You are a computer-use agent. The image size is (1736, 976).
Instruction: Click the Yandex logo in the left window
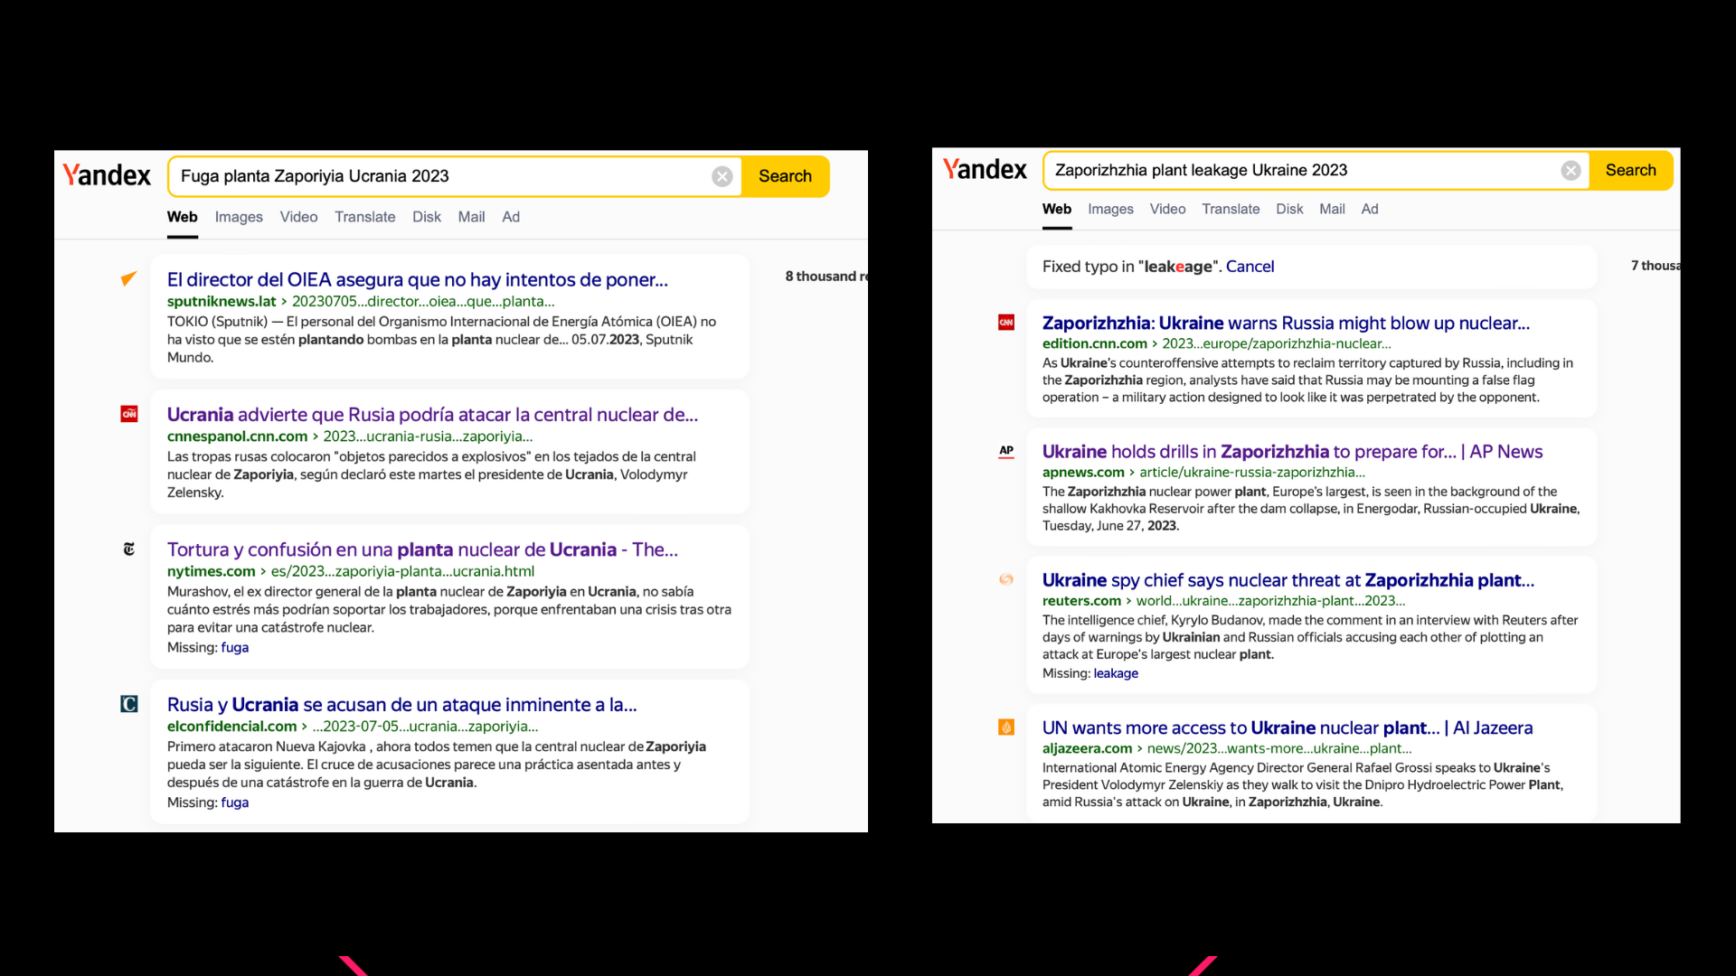107,175
